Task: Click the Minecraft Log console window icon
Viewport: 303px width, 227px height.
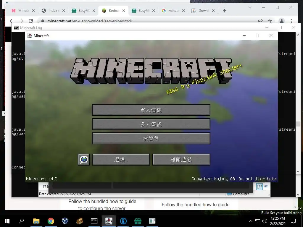Action: pos(16,28)
